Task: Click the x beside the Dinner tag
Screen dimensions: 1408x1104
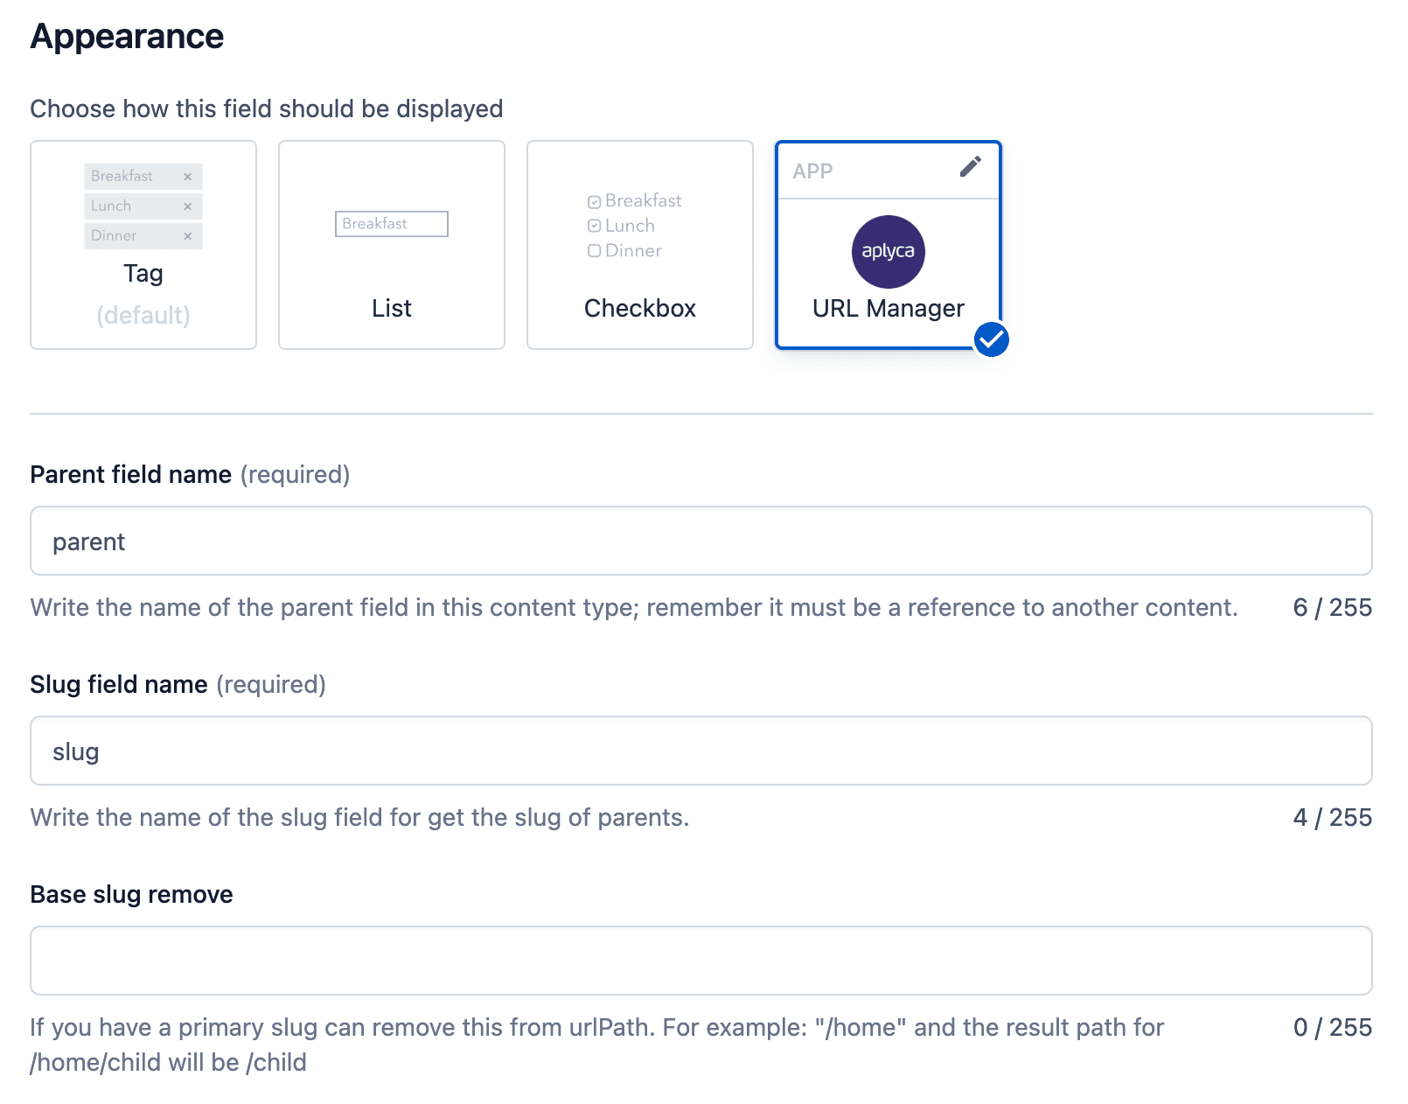Action: [x=187, y=236]
